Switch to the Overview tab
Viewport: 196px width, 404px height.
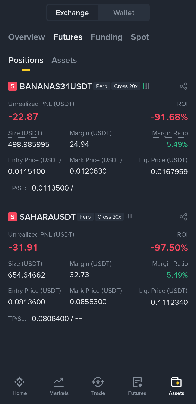click(27, 37)
